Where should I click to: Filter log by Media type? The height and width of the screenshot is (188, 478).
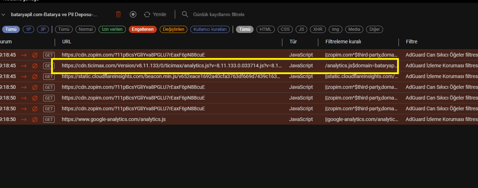[354, 29]
